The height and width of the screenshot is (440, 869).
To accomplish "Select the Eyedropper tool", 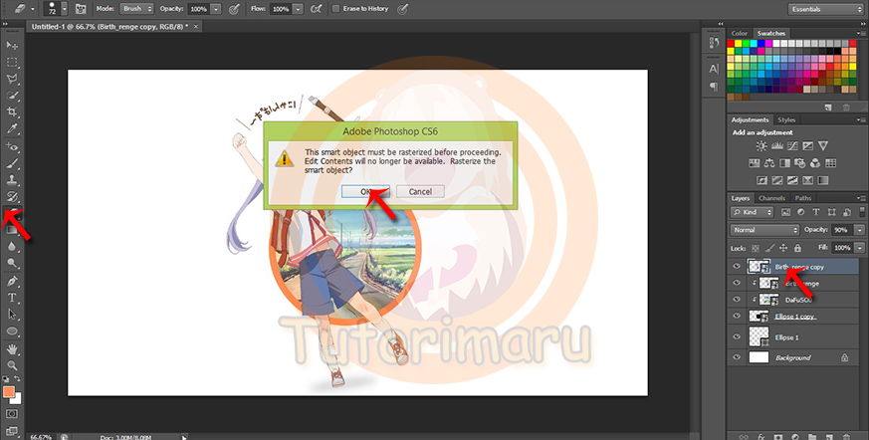I will 12,128.
